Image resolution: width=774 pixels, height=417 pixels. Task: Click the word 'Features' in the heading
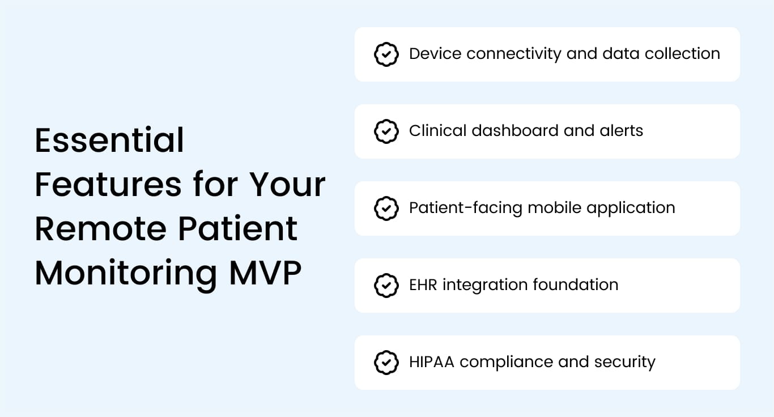pyautogui.click(x=108, y=185)
